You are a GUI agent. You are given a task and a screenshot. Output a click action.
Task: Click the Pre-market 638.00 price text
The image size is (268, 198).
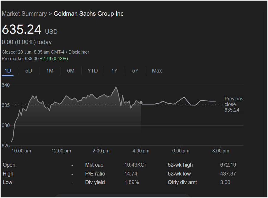[20, 59]
